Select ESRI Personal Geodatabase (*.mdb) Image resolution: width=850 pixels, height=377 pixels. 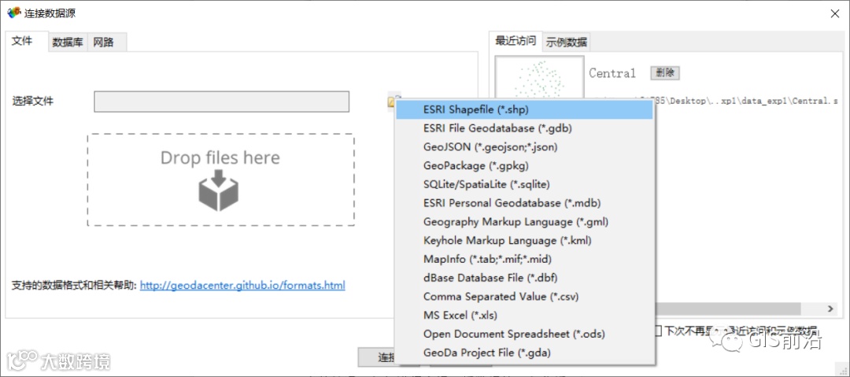tap(524, 203)
